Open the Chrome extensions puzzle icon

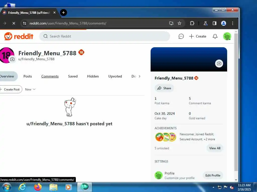(x=192, y=23)
